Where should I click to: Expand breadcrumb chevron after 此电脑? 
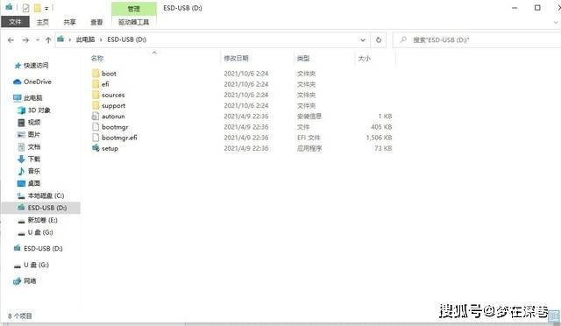pos(101,39)
